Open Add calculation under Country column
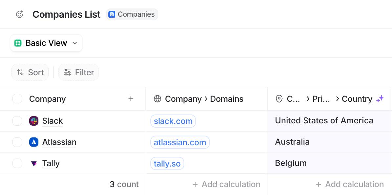Image resolution: width=392 pixels, height=195 pixels. (x=350, y=184)
